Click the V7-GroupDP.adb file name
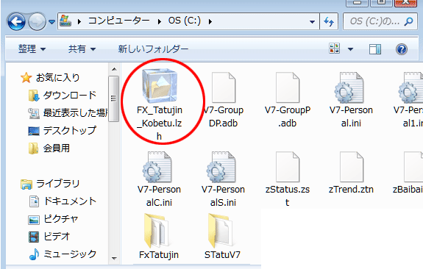 pos(224,117)
